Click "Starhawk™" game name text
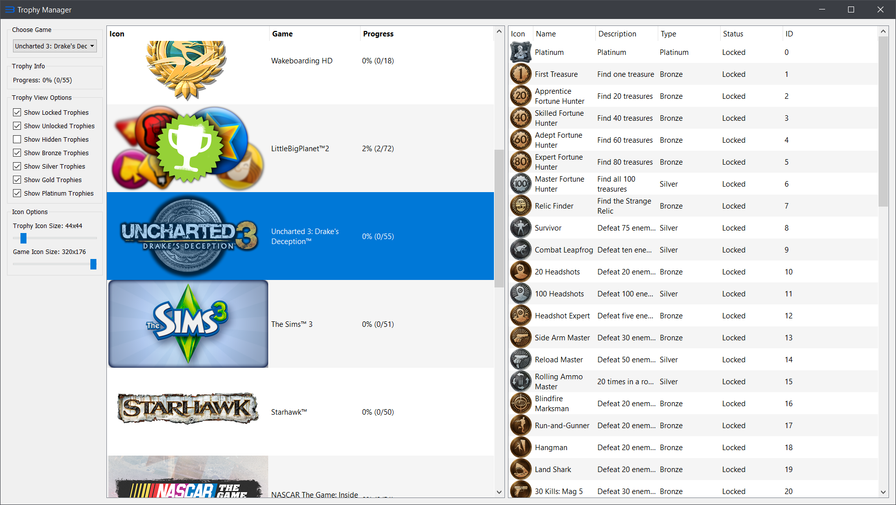Viewport: 896px width, 505px height. (x=289, y=412)
